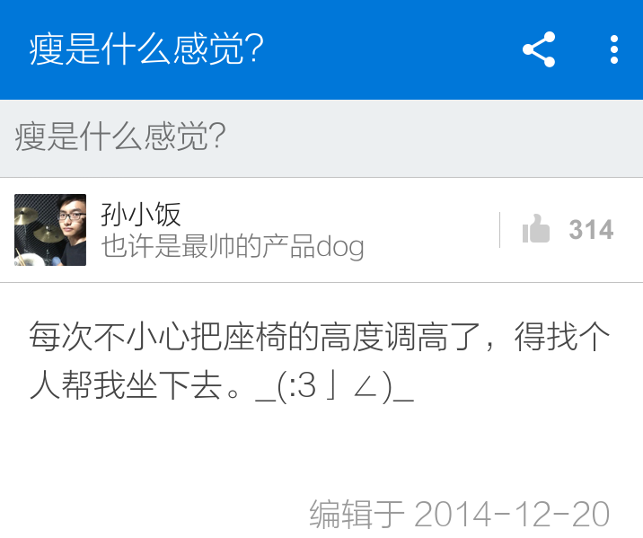Open 孙小饭's profile avatar photo
The image size is (643, 538).
pyautogui.click(x=50, y=230)
